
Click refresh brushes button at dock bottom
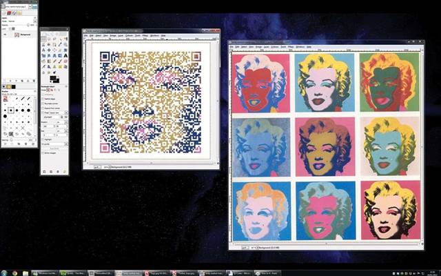(x=33, y=144)
